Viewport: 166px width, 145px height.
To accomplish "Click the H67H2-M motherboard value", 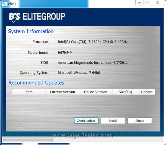I will pos(65,52).
